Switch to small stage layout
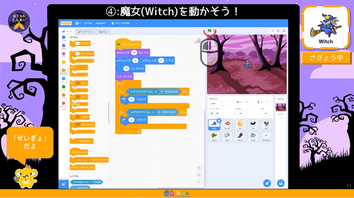The image size is (354, 198). 272,31
